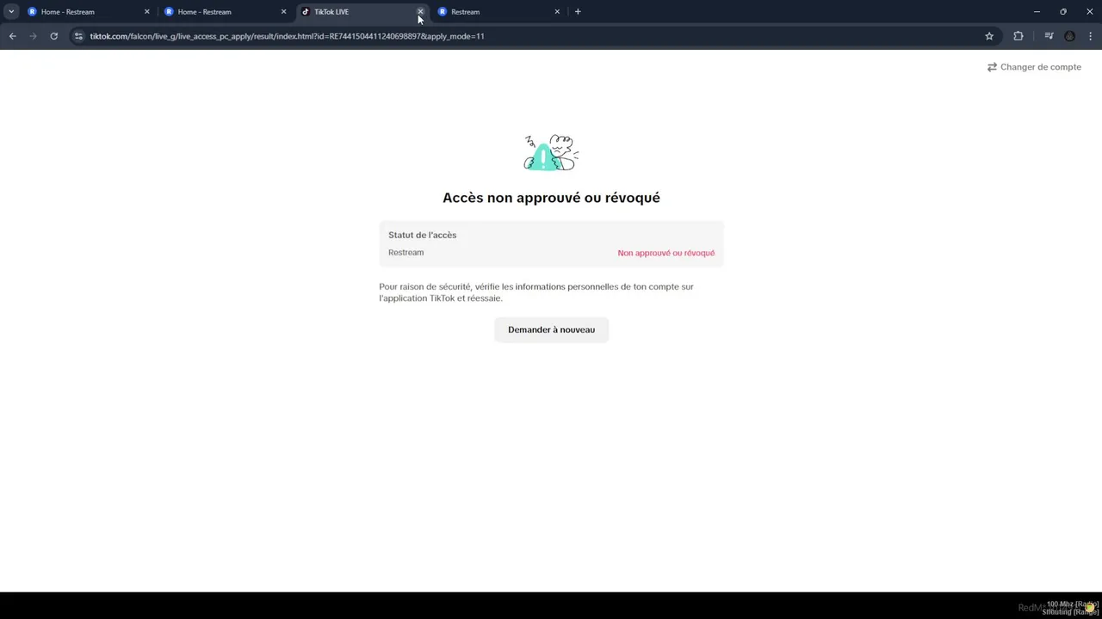The height and width of the screenshot is (619, 1102).
Task: Close the TikTok LIVE tab
Action: coord(420,12)
